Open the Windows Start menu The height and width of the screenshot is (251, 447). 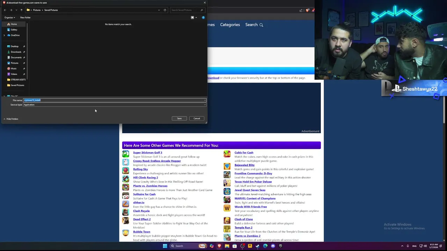coord(165,246)
